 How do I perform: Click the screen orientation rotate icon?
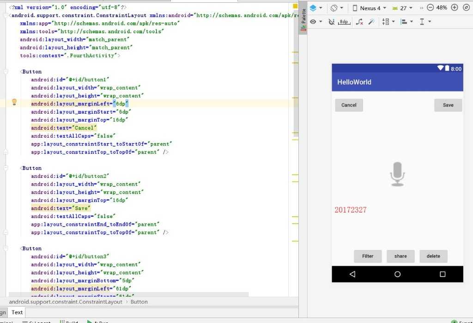334,8
